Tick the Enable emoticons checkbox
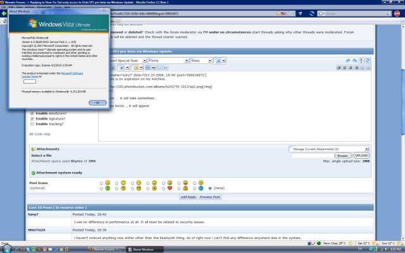The height and width of the screenshot is (253, 405). [32, 113]
